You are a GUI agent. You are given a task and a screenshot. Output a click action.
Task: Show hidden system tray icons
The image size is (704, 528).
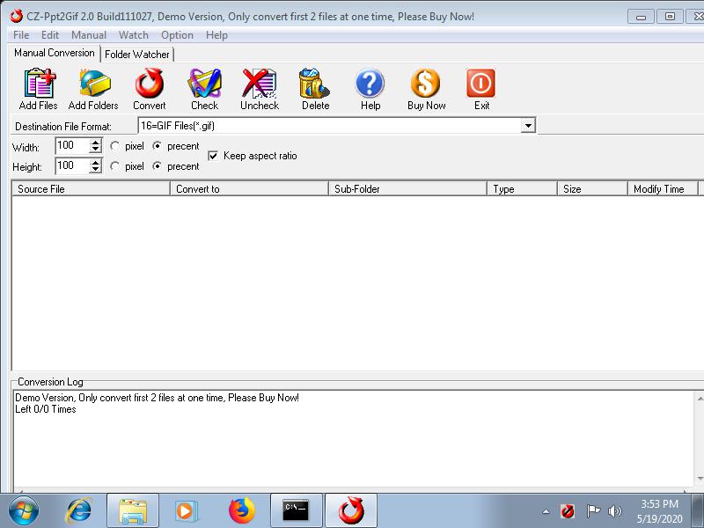(x=546, y=511)
